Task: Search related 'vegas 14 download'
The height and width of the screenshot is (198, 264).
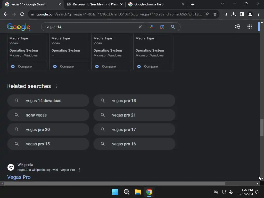Action: [x=48, y=101]
